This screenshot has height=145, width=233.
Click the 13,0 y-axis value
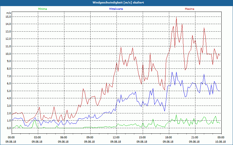[8, 31]
